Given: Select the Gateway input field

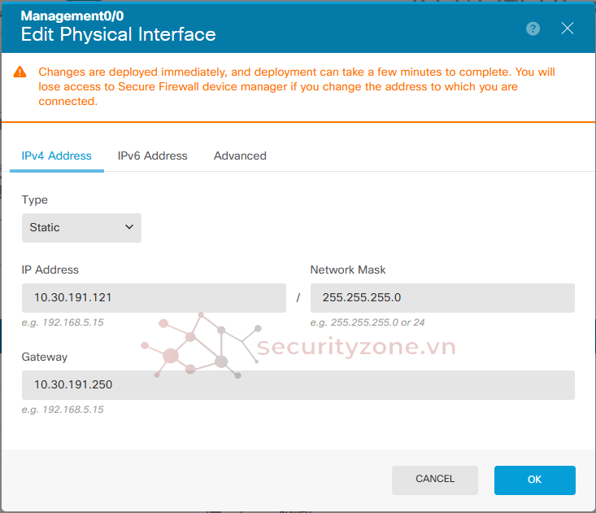Looking at the screenshot, I should coord(298,384).
